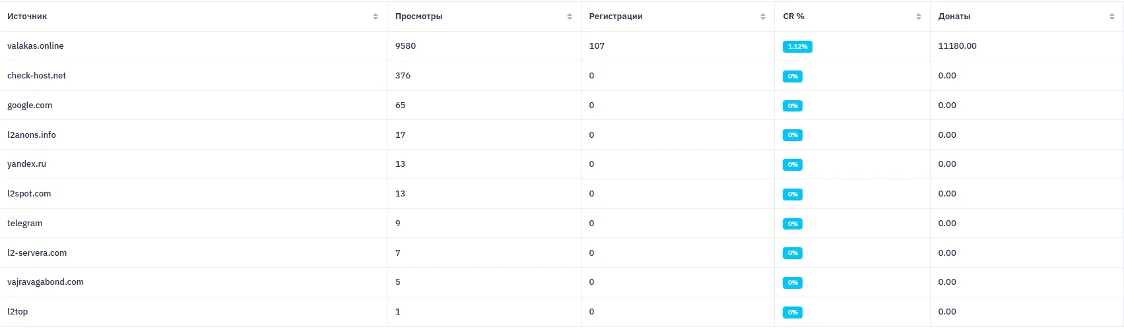Click the vajravagabond.com source entry
Image resolution: width=1124 pixels, height=329 pixels.
[46, 282]
